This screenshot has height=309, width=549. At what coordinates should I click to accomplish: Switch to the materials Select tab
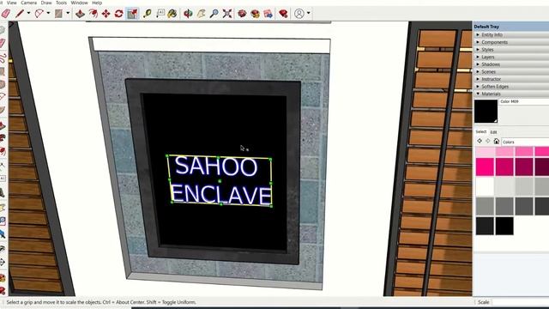[x=481, y=131]
